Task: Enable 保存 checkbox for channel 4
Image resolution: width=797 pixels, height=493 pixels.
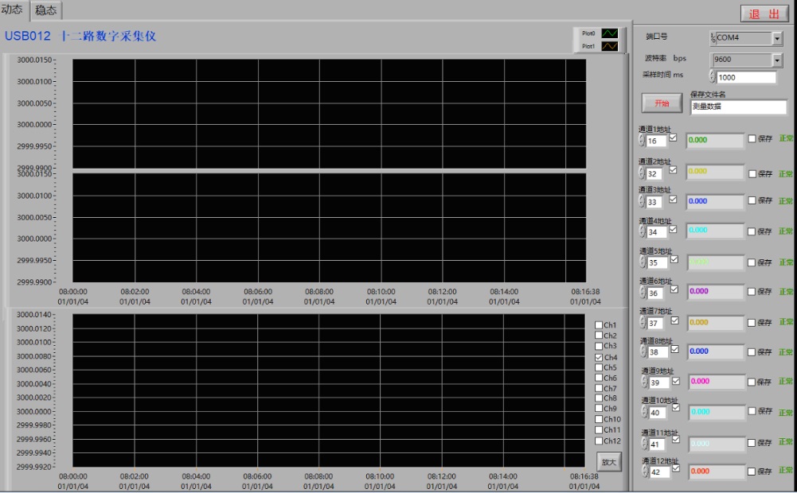Action: pyautogui.click(x=752, y=231)
